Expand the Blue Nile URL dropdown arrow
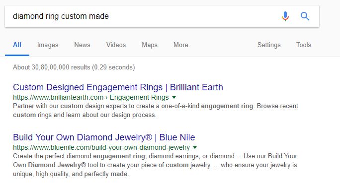Viewport: 340px width, 188px height. [195, 147]
